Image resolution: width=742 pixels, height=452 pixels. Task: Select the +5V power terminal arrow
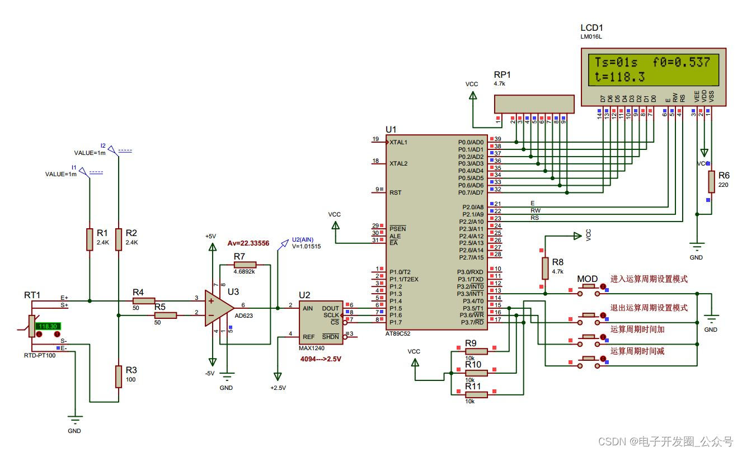click(x=212, y=248)
